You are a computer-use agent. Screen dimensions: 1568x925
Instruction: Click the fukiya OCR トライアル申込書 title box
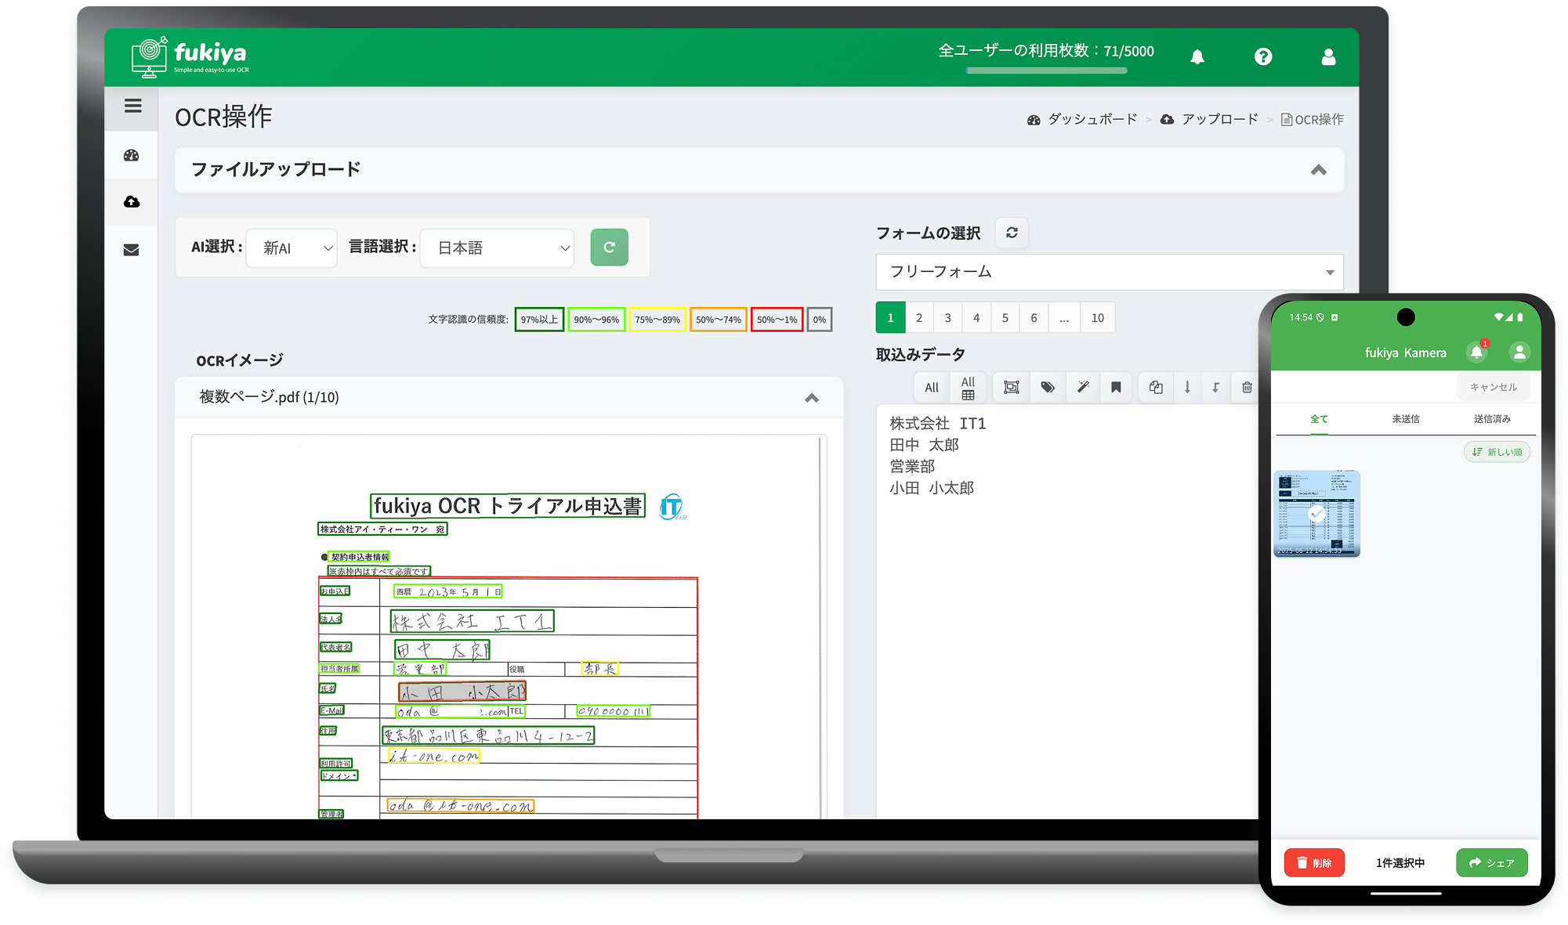[508, 506]
